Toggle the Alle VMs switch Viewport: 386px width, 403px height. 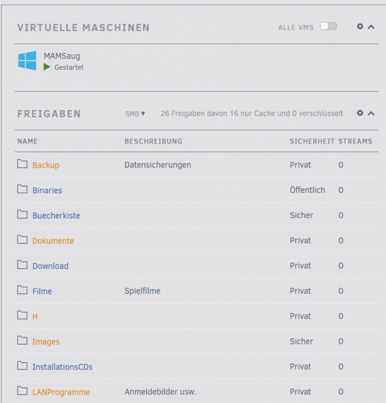pyautogui.click(x=328, y=26)
